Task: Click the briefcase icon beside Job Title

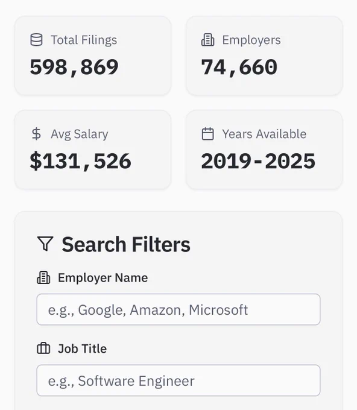Action: click(43, 348)
